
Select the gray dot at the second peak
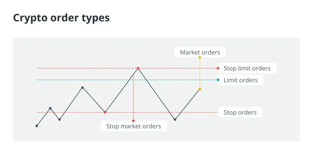click(82, 88)
